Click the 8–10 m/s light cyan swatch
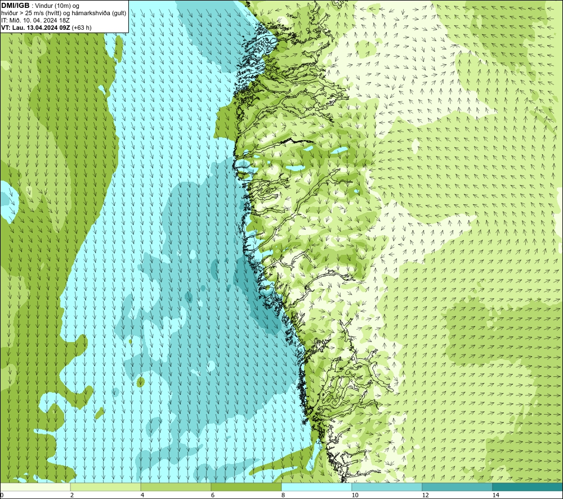This screenshot has height=499, width=563. click(316, 487)
